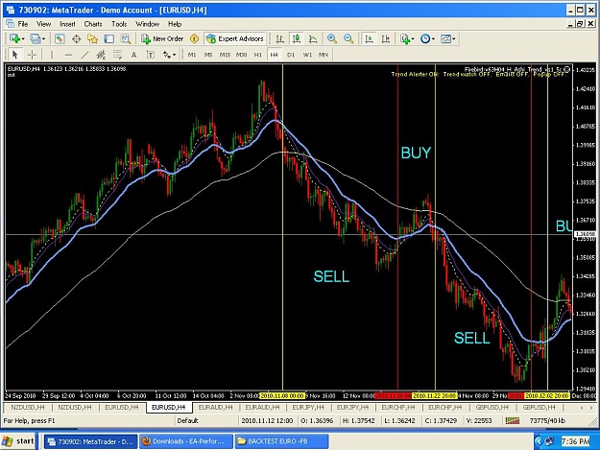The image size is (600, 450).
Task: Click the connection status bars indicator
Action: click(x=513, y=421)
